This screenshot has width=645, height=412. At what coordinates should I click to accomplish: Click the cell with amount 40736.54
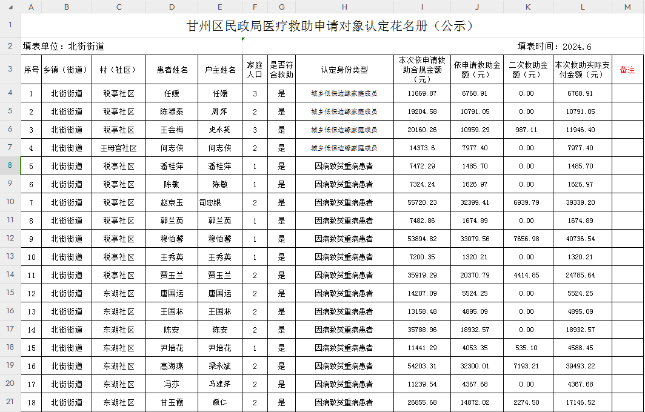click(582, 239)
